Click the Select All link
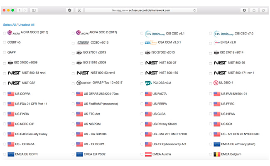The height and width of the screenshot is (166, 270). click(x=10, y=25)
